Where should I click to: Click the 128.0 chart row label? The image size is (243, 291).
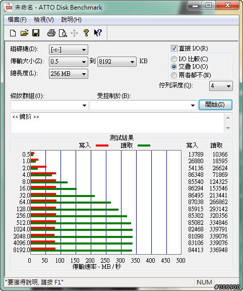pos(23,209)
